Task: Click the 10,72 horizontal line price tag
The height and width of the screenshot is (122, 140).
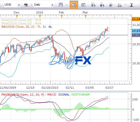Action: (x=136, y=35)
